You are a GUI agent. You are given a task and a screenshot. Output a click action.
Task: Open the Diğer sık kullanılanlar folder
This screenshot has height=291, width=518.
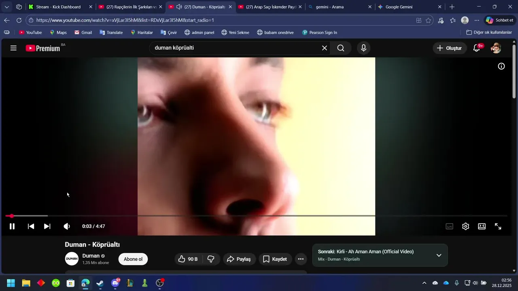[489, 32]
